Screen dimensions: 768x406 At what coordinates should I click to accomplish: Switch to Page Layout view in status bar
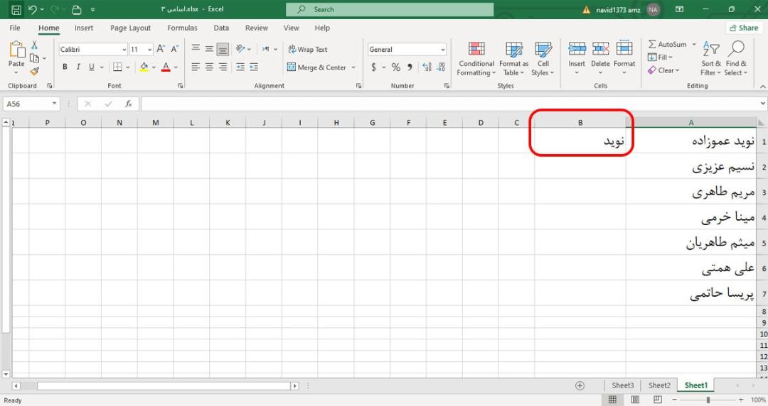click(x=635, y=400)
